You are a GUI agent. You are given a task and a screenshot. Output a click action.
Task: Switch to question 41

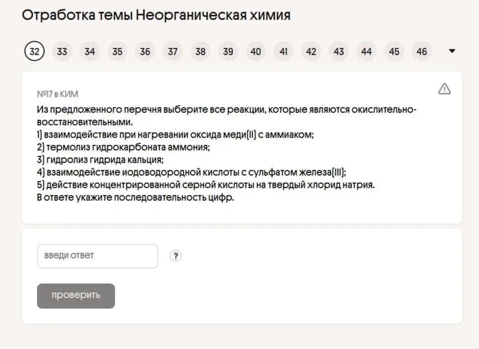tap(283, 51)
